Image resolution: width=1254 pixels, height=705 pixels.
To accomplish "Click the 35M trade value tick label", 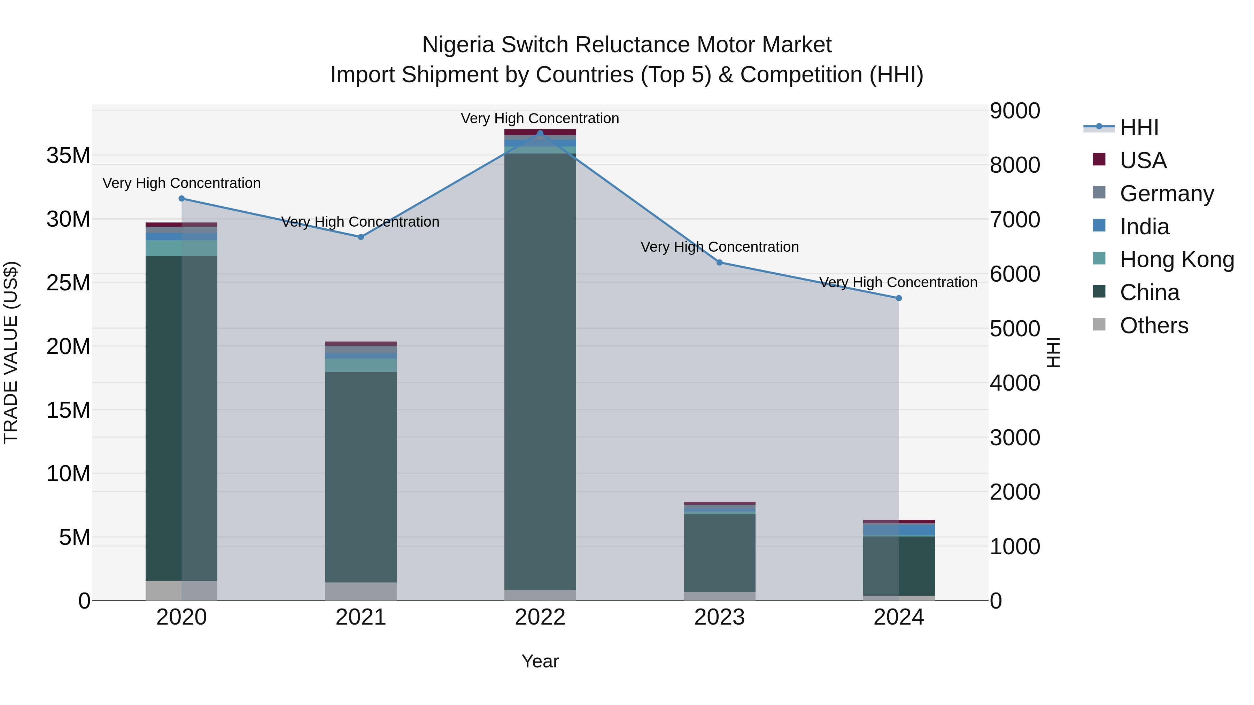I will (x=68, y=156).
